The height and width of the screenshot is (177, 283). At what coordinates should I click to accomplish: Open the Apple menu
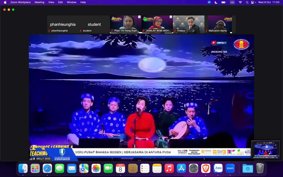click(5, 2)
